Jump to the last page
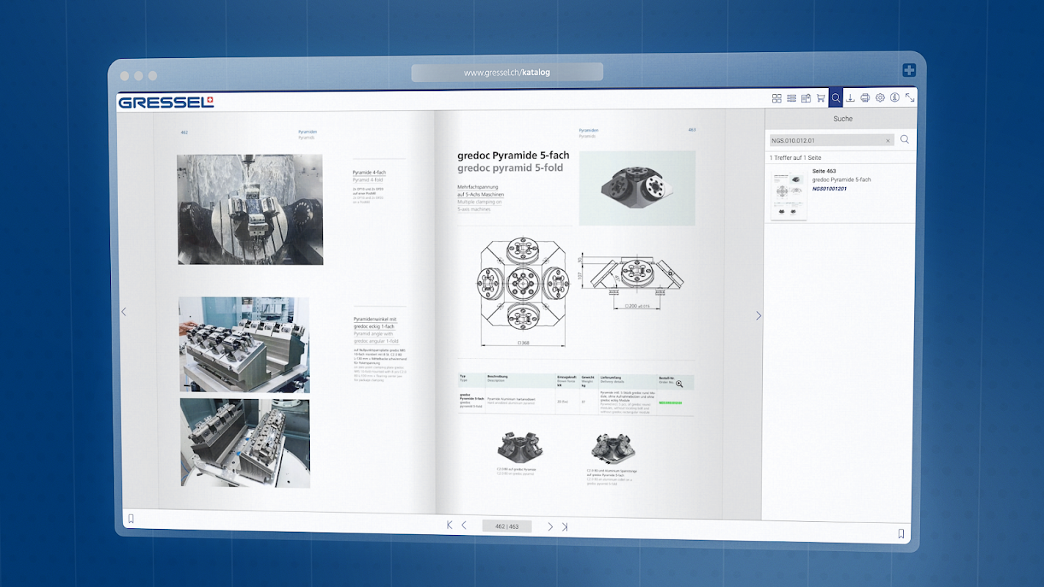Screen dimensions: 1044x587 click(x=565, y=526)
